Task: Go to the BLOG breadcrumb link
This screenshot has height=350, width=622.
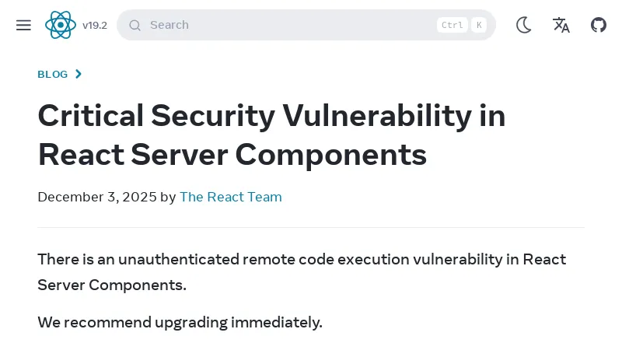Action: [x=53, y=75]
